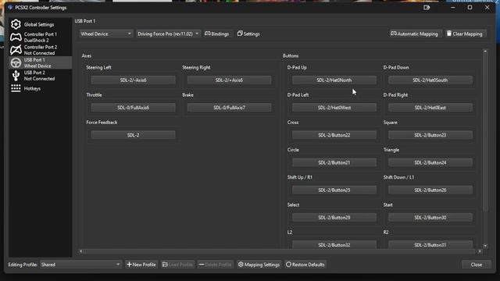Click horizontal scrollbar right arrow

tap(480, 251)
